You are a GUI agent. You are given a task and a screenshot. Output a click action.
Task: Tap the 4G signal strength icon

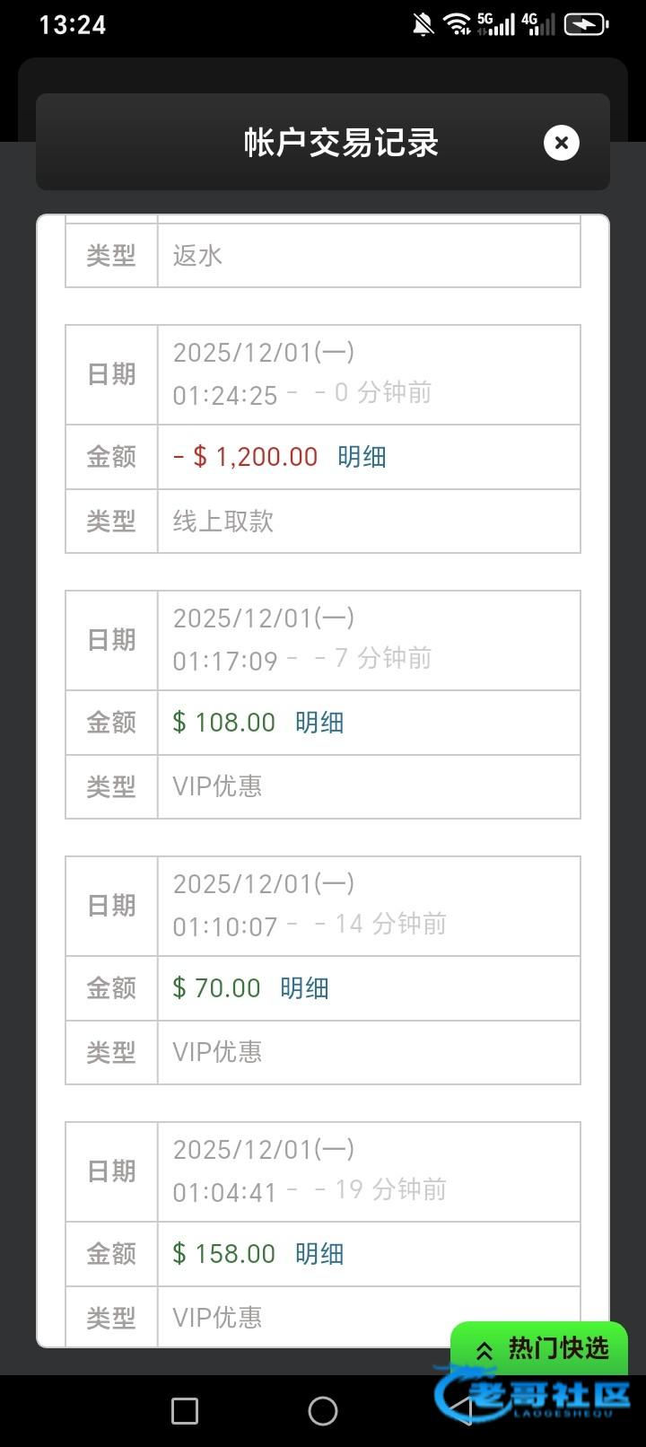538,24
